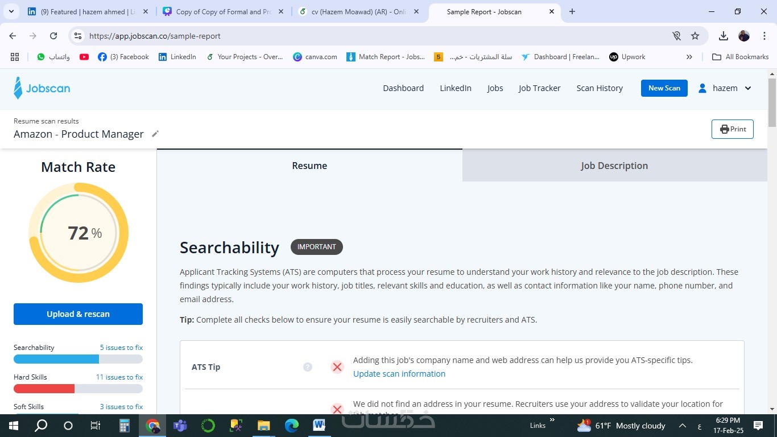This screenshot has height=437, width=777.
Task: Switch to the Canva Copy of Formal tab
Action: pos(222,11)
